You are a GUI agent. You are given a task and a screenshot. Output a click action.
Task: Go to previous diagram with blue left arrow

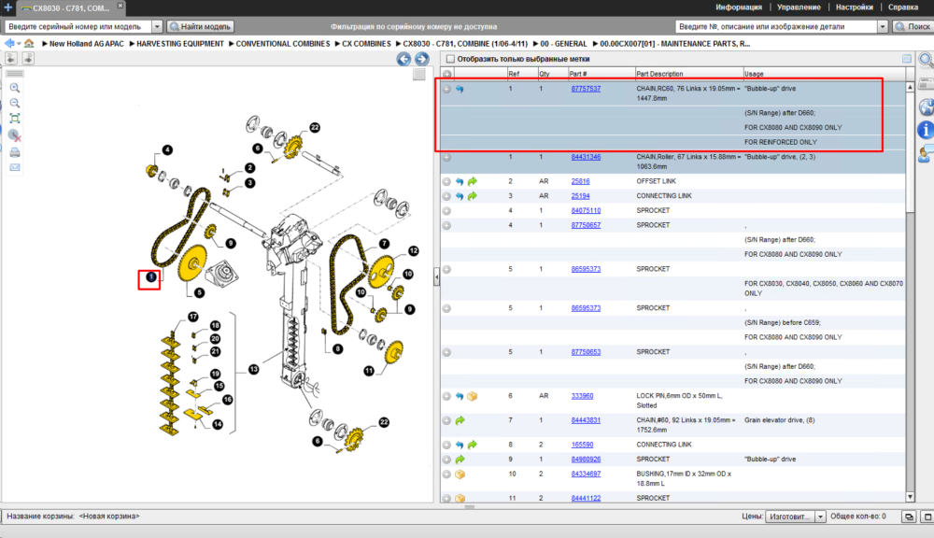pos(403,59)
